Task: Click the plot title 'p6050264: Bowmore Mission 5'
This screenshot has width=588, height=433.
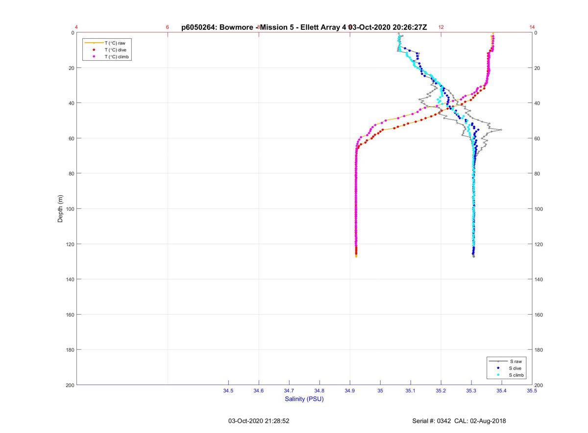Action: (304, 27)
